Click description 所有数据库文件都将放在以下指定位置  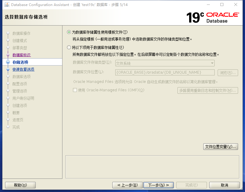click(x=103, y=54)
